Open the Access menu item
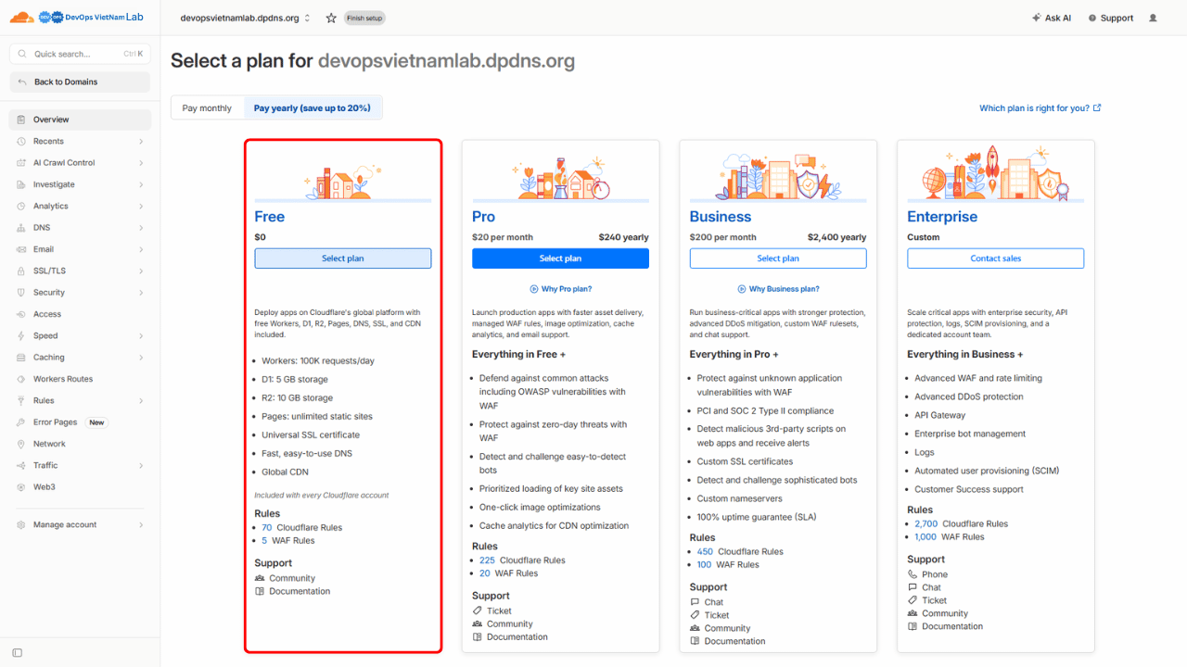This screenshot has height=667, width=1187. click(x=80, y=314)
